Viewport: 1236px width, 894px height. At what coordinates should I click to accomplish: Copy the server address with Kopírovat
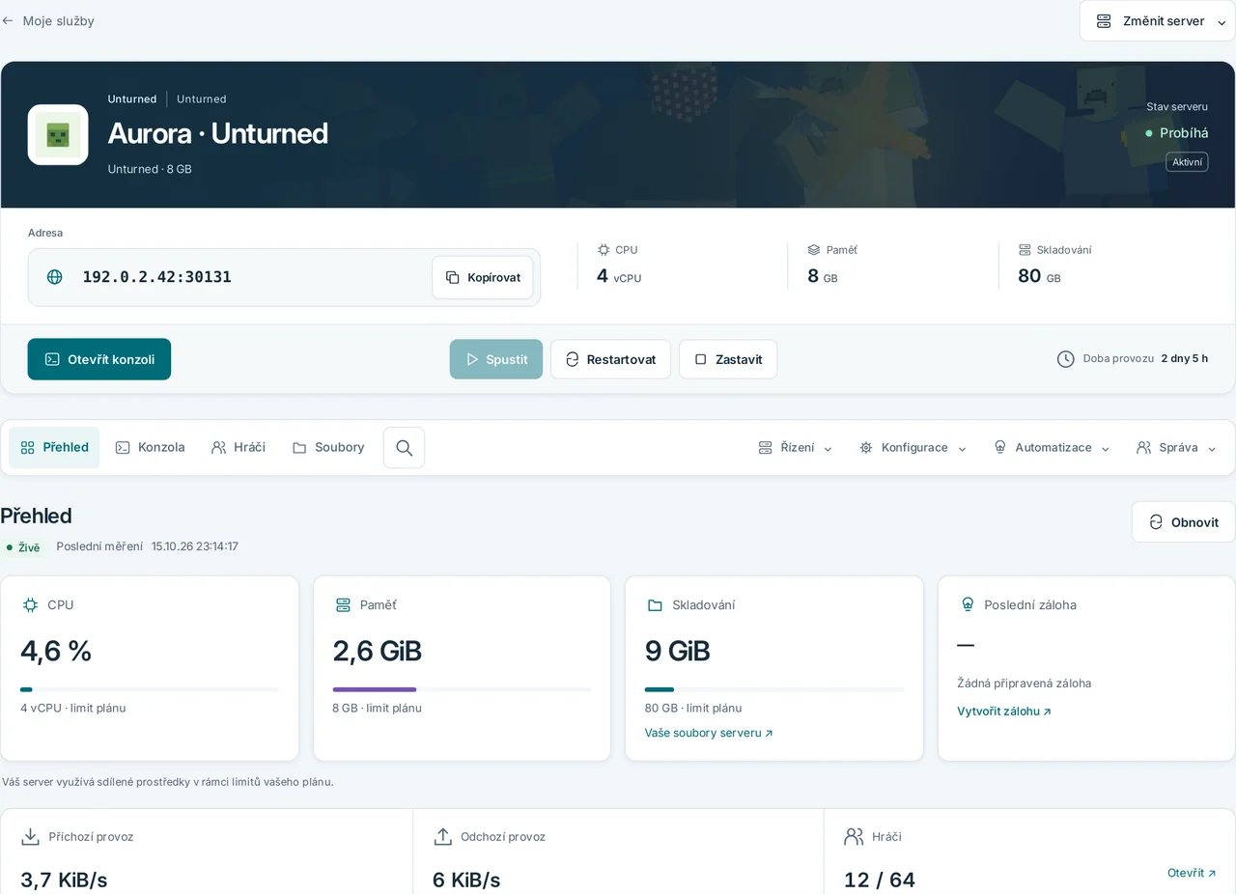[483, 277]
